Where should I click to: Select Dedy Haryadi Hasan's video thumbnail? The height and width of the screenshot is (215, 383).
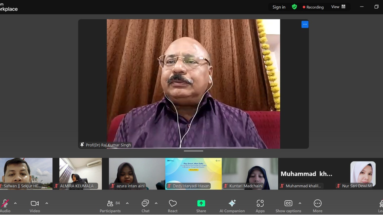click(x=193, y=173)
